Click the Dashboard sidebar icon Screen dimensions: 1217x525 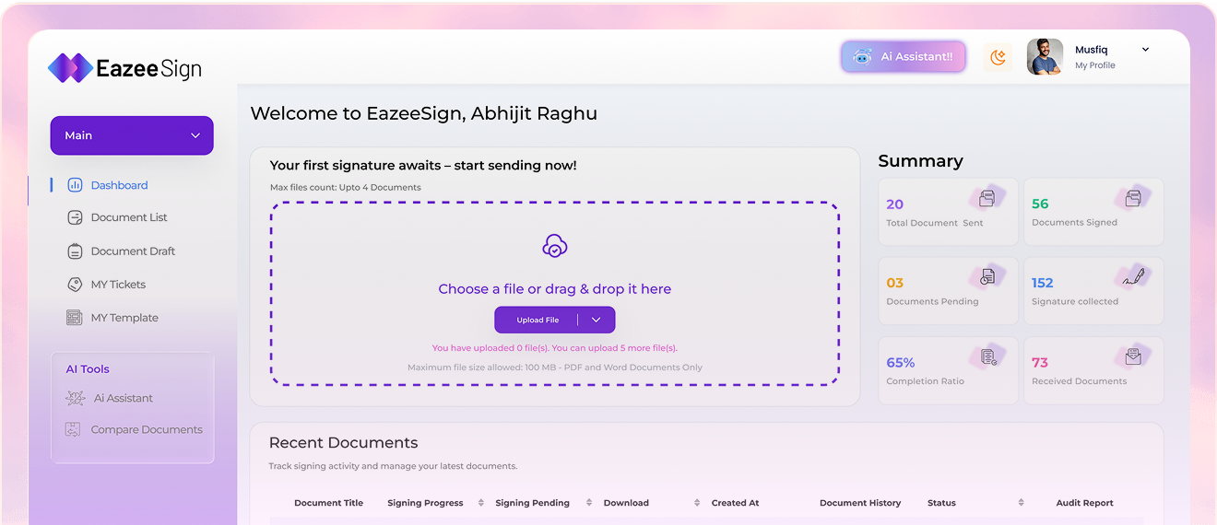(76, 185)
